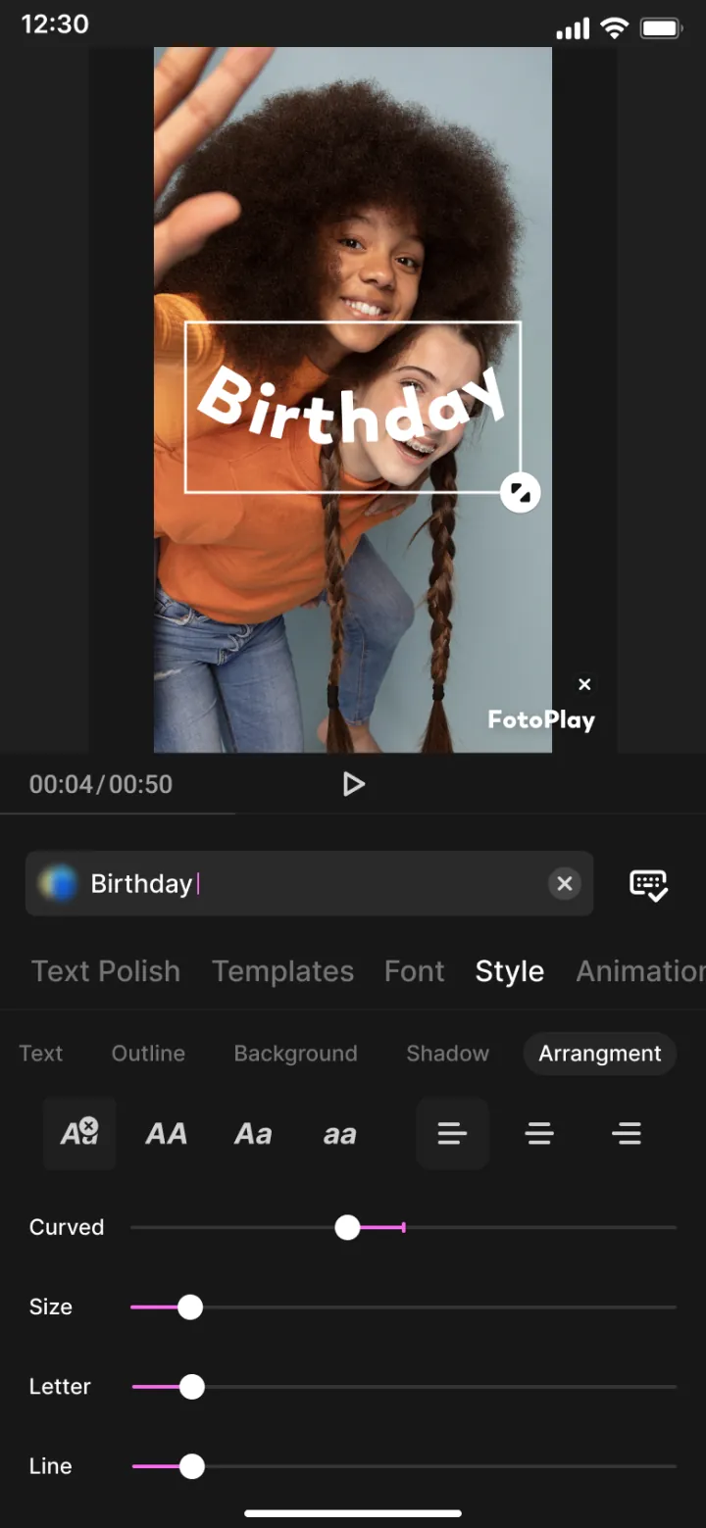Play the video preview

pyautogui.click(x=353, y=784)
